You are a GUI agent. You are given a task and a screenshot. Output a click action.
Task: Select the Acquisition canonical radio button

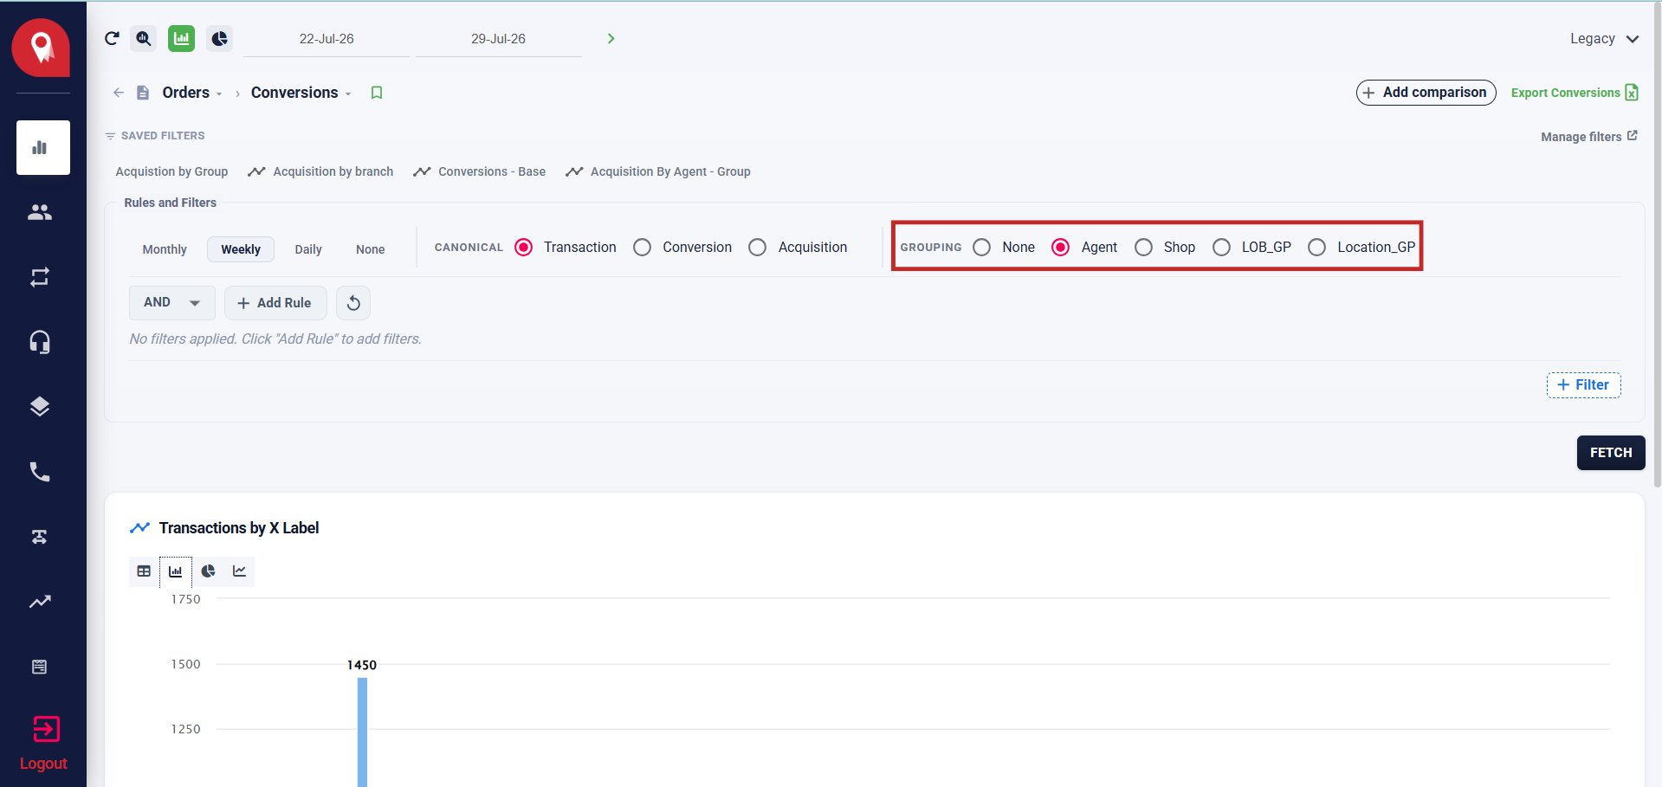coord(757,248)
